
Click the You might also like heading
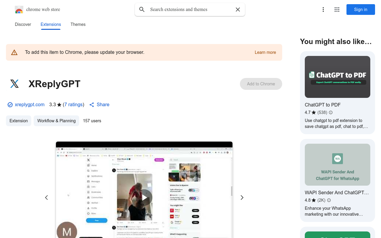pos(336,42)
